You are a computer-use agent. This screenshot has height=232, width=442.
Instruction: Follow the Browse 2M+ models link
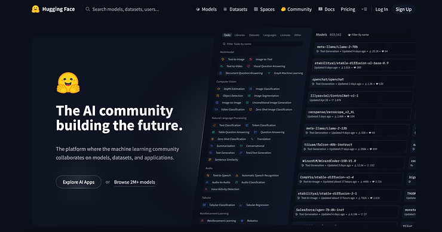(134, 182)
